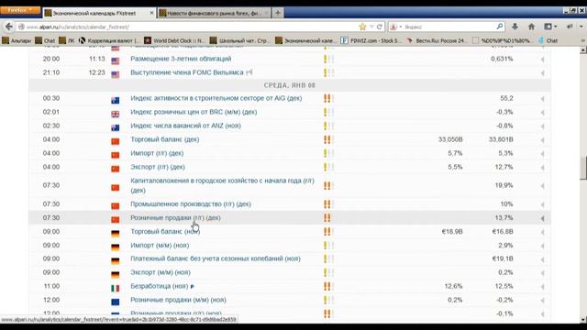Expand details arrow for Размещение 3-летних облигаций
This screenshot has width=587, height=330.
point(542,59)
